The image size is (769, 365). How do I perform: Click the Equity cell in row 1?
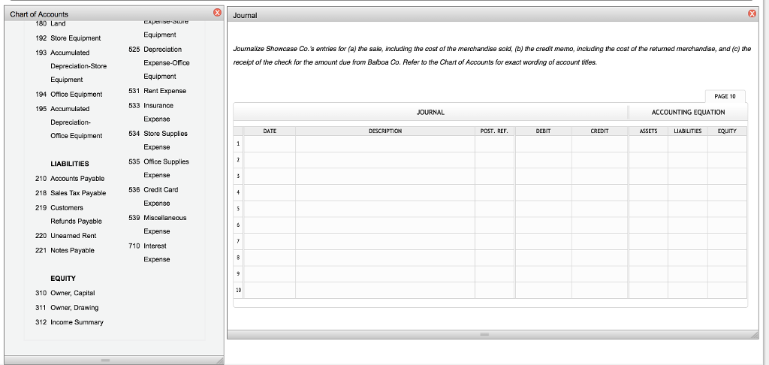727,143
